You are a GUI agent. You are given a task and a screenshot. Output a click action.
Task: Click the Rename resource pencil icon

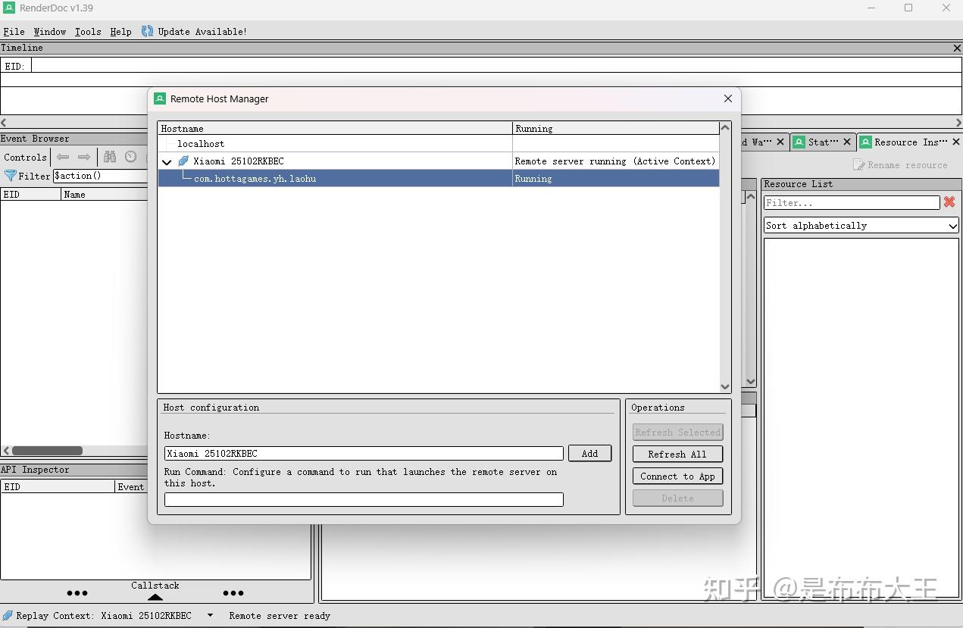coord(858,164)
